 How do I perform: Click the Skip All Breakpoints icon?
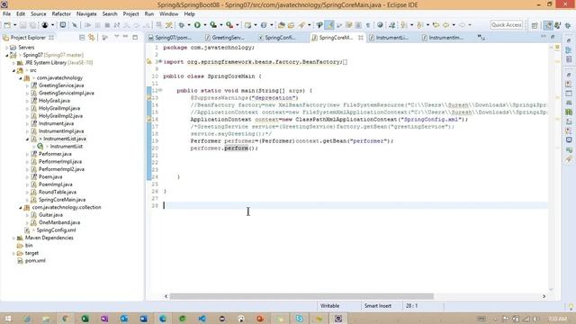75,25
